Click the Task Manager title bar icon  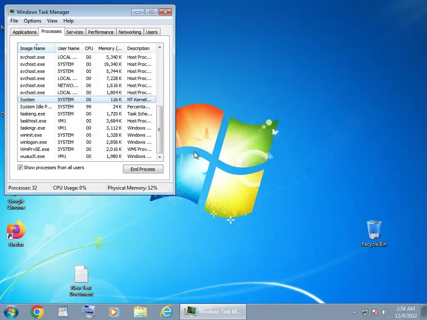coord(11,12)
